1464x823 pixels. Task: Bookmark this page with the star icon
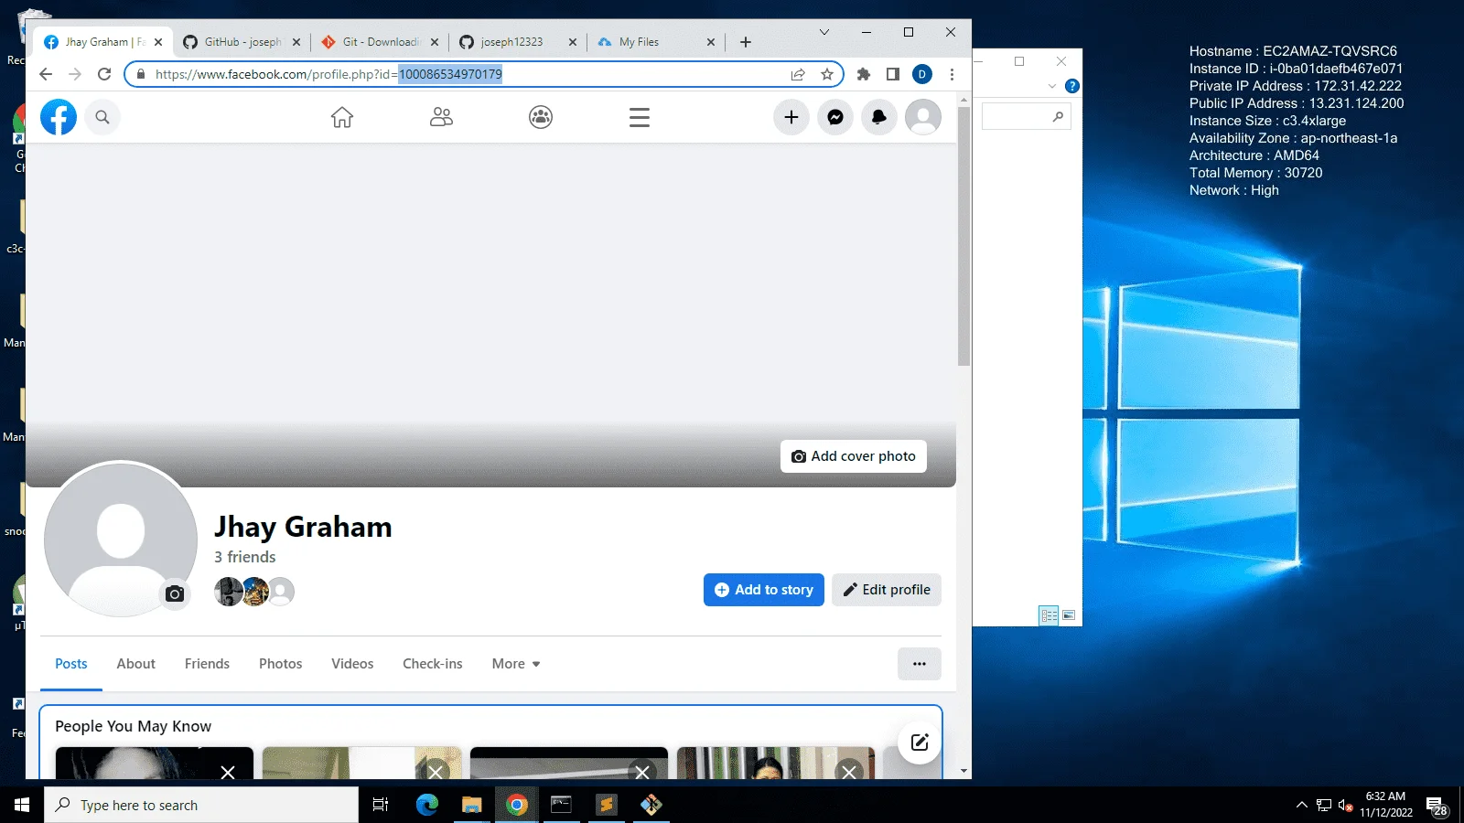[x=827, y=74]
